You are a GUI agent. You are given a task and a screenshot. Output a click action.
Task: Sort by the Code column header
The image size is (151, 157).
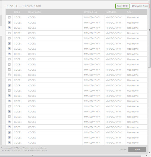(17, 12)
